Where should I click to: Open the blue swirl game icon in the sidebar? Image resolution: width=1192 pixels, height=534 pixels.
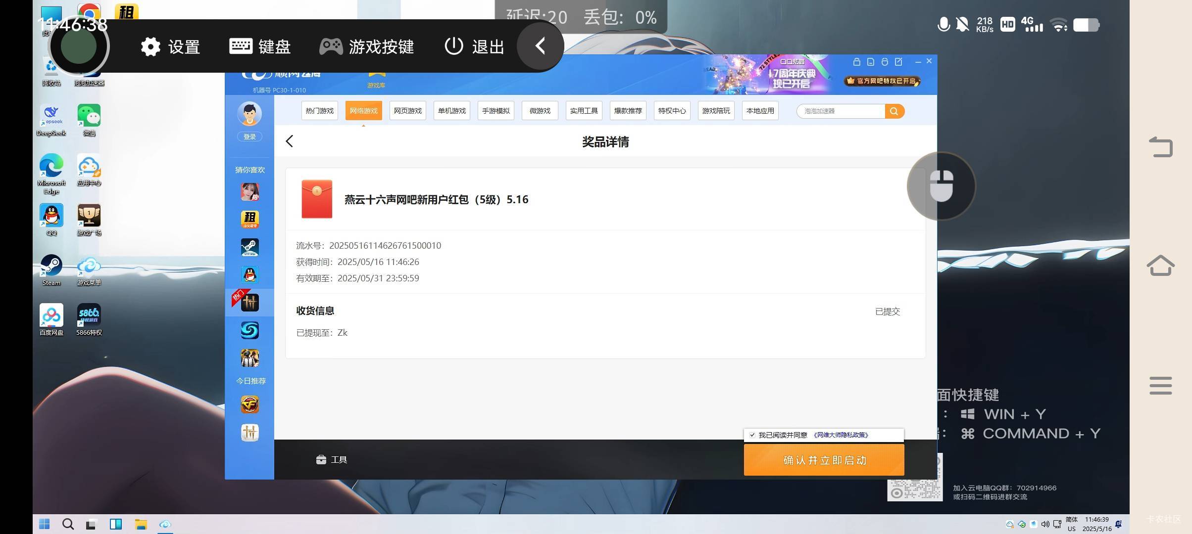tap(249, 330)
